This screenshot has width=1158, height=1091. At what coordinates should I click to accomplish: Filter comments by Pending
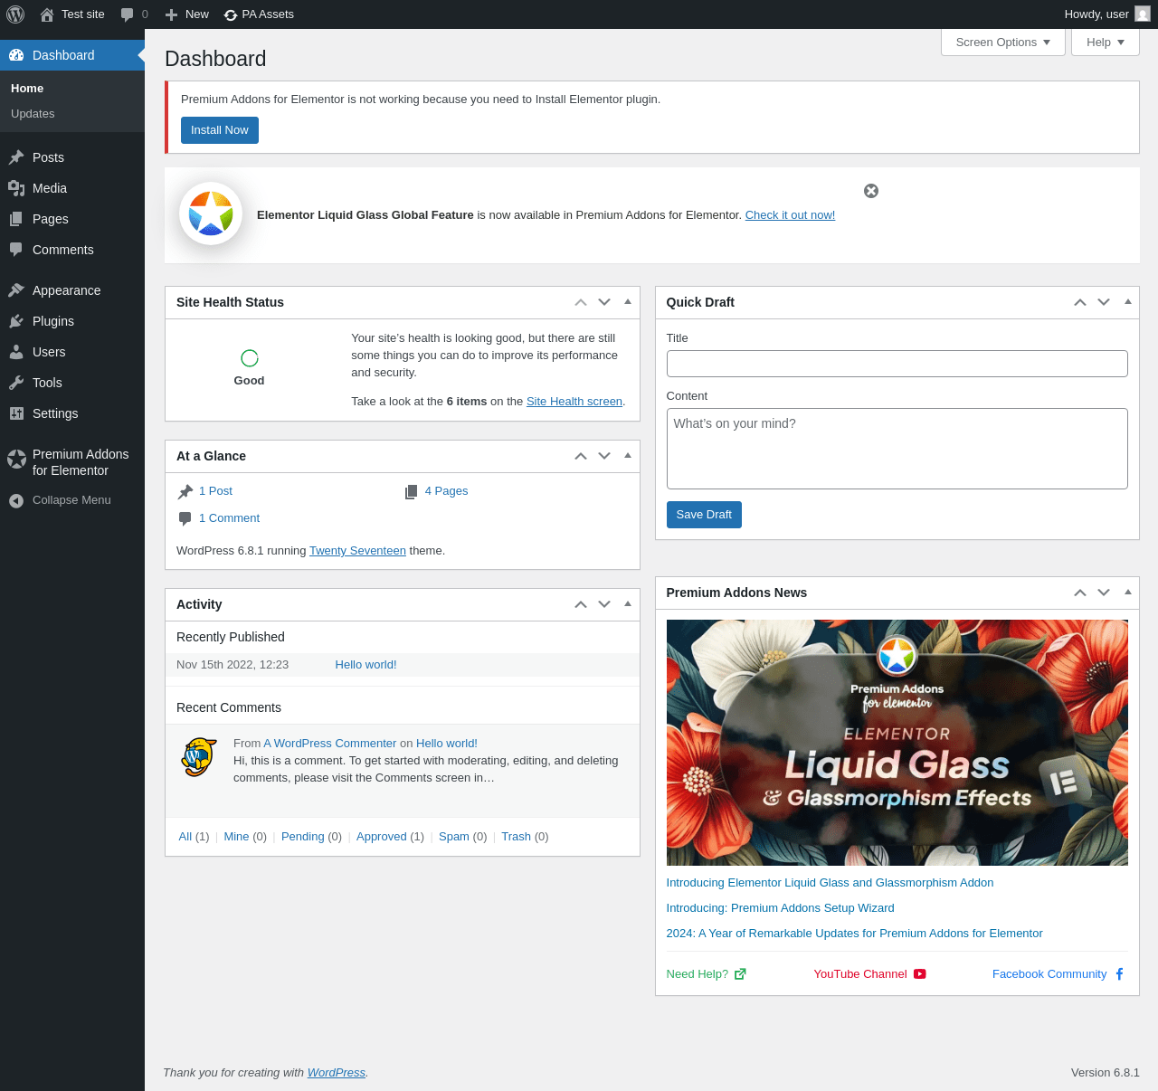(303, 837)
